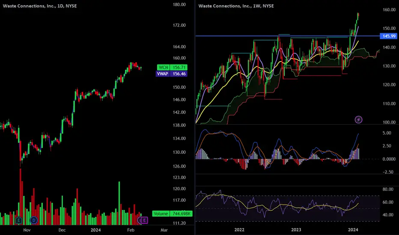
Task: Click the 164.00 value on the daily price scale
Action: [179, 47]
